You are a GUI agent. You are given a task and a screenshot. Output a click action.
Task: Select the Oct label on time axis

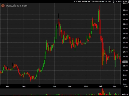click(x=39, y=86)
